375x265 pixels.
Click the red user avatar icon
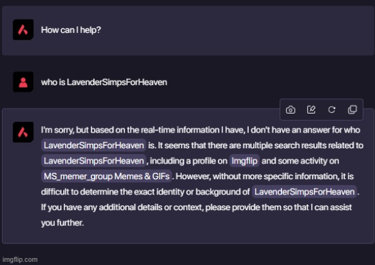23,82
